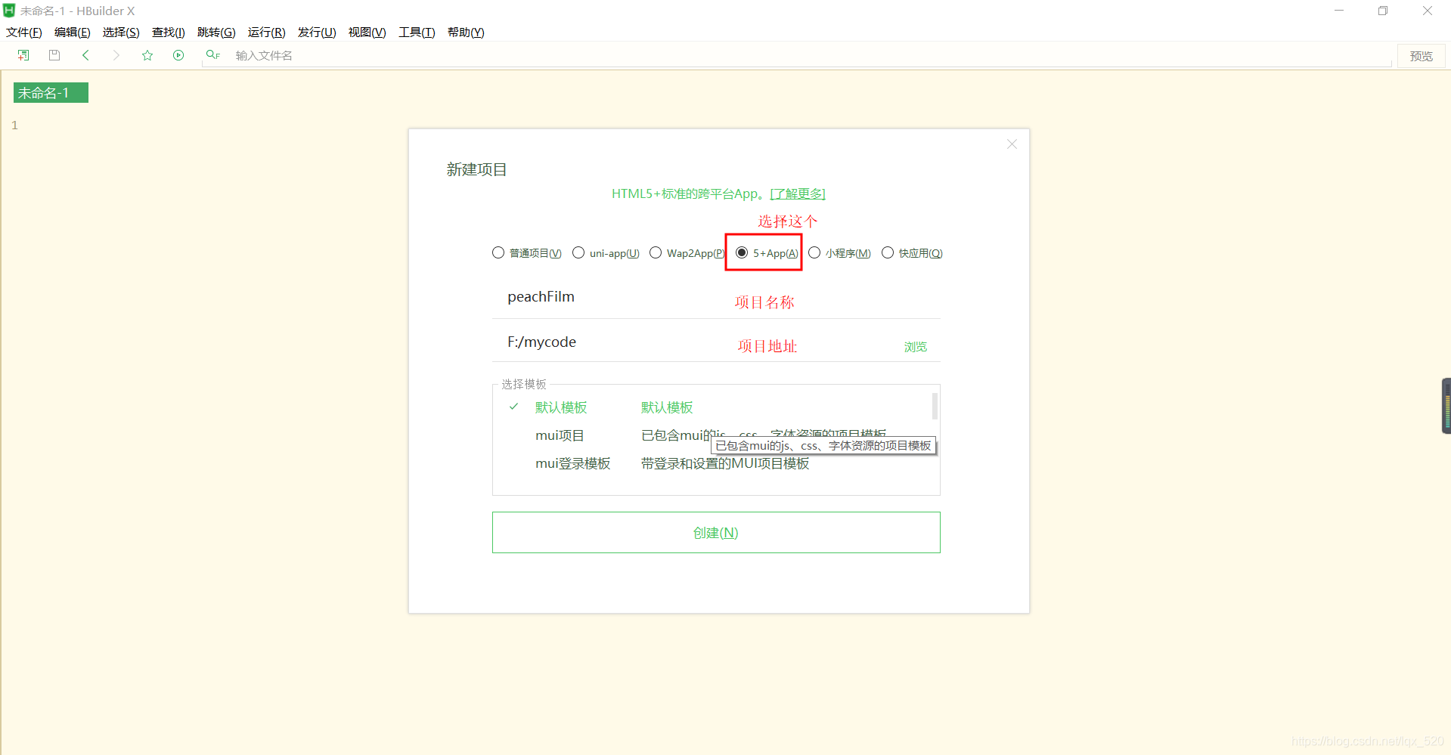Click the 预览 preview button
Image resolution: width=1451 pixels, height=755 pixels.
tap(1422, 56)
